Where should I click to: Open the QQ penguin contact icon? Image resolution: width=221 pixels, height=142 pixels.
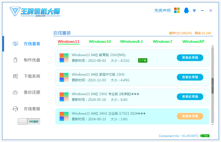click(x=186, y=11)
